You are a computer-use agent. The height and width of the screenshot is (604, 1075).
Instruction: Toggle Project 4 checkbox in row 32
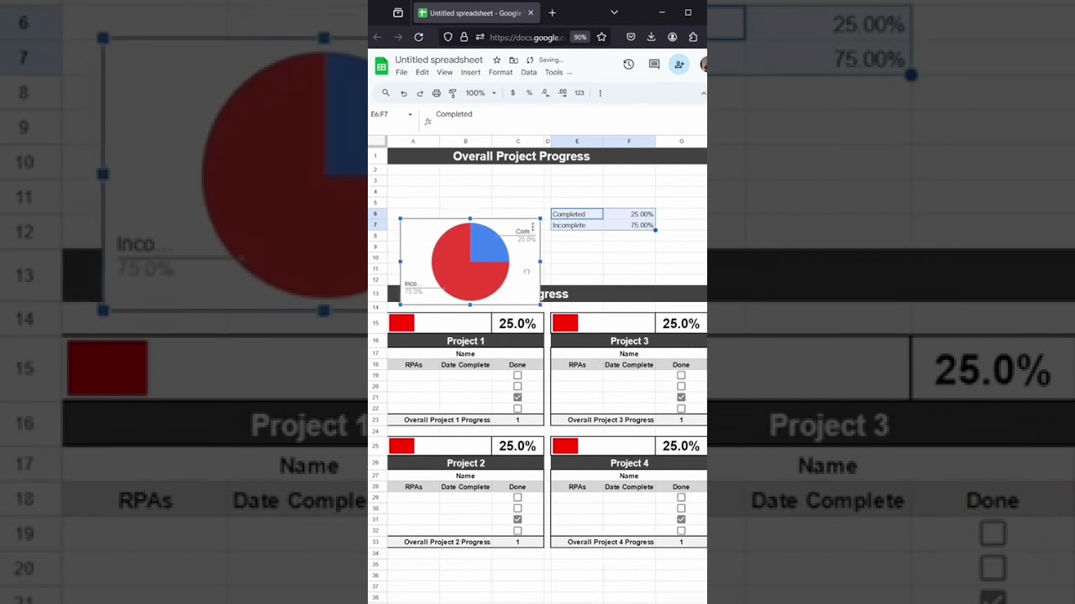click(x=681, y=530)
